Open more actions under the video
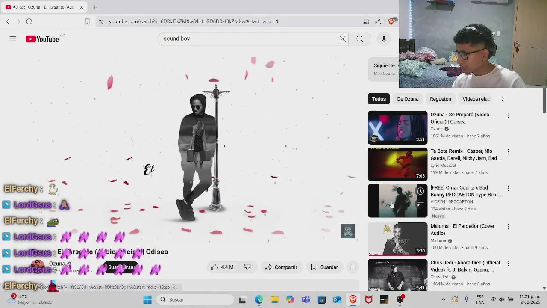The height and width of the screenshot is (308, 547). 353,267
